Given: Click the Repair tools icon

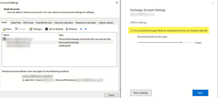Looking at the screenshot, I should pyautogui.click(x=16, y=29).
